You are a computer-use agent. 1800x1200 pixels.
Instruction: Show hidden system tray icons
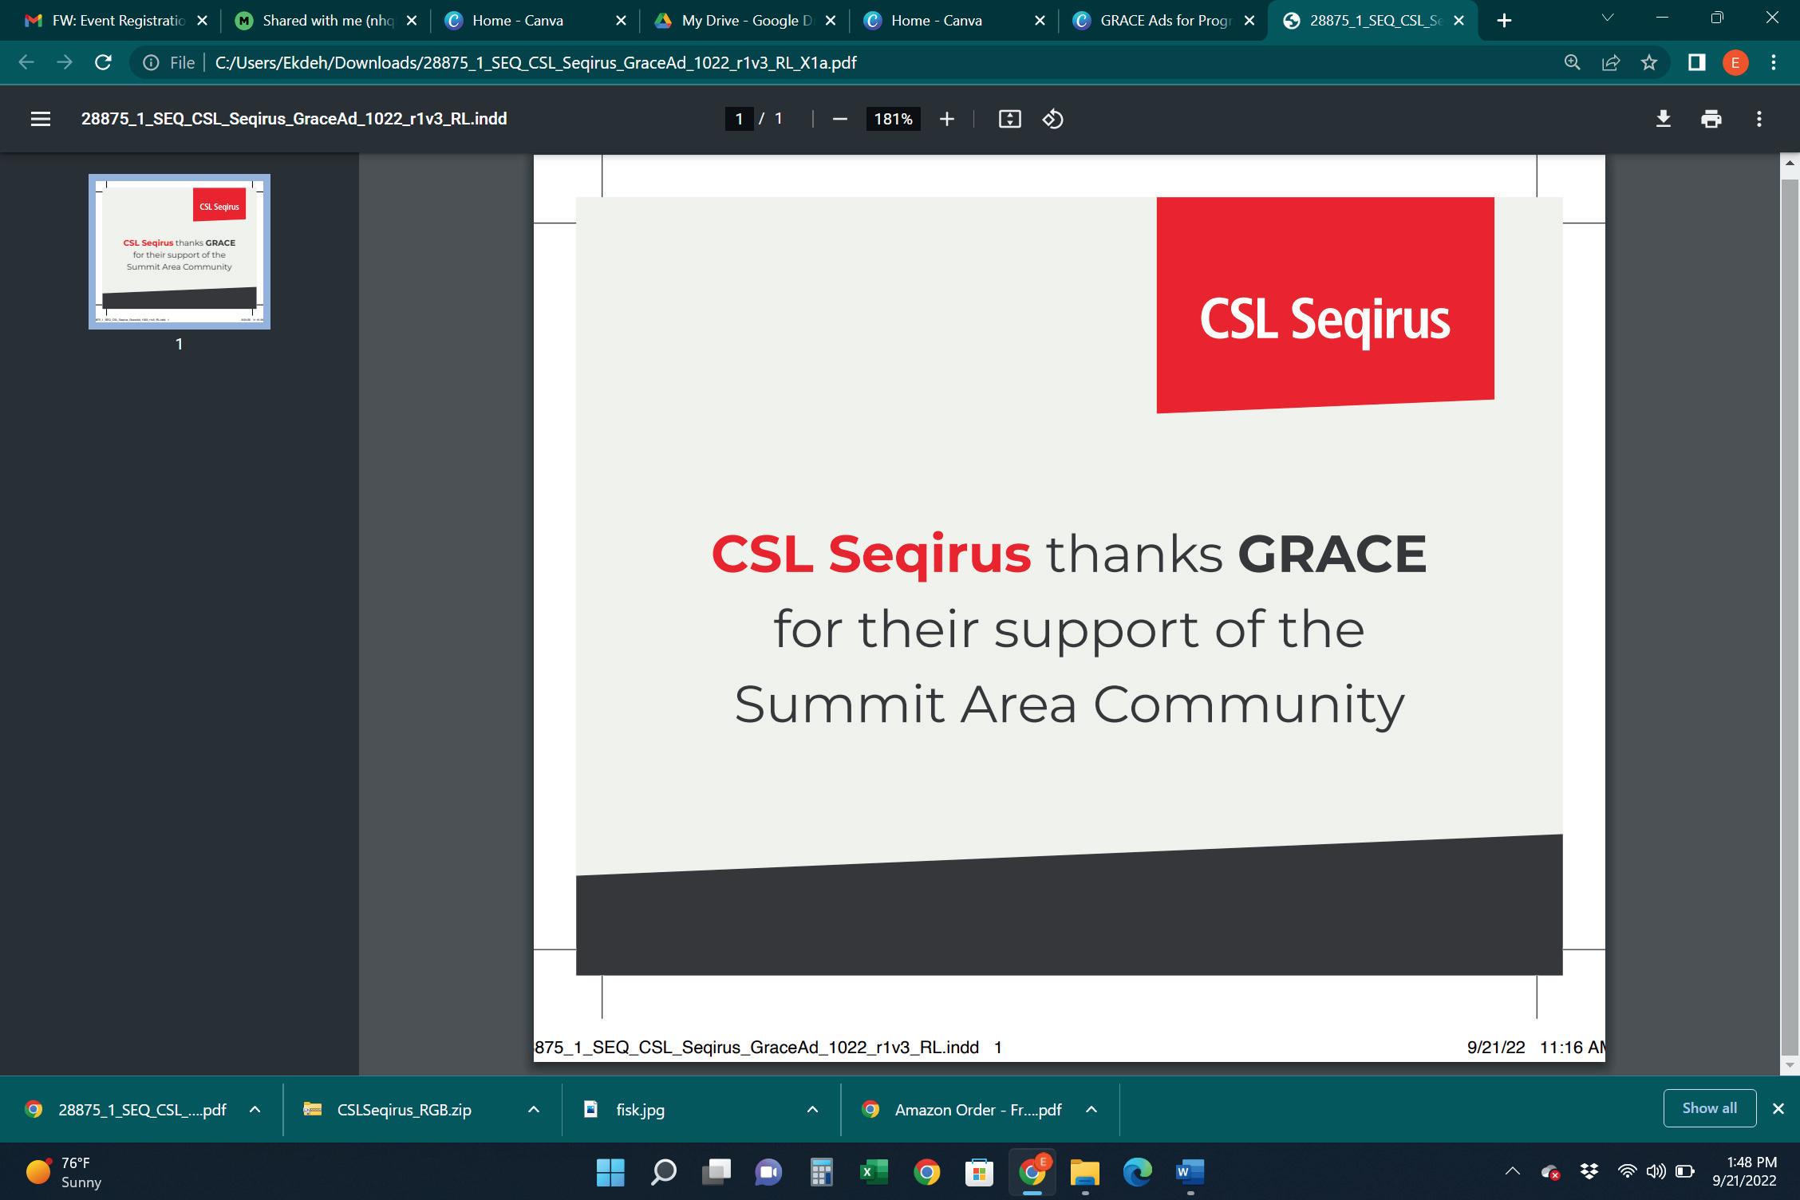pos(1512,1171)
